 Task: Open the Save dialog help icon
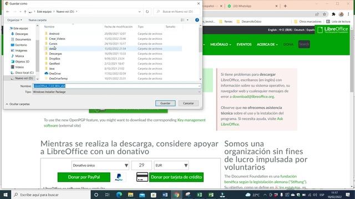point(197,20)
